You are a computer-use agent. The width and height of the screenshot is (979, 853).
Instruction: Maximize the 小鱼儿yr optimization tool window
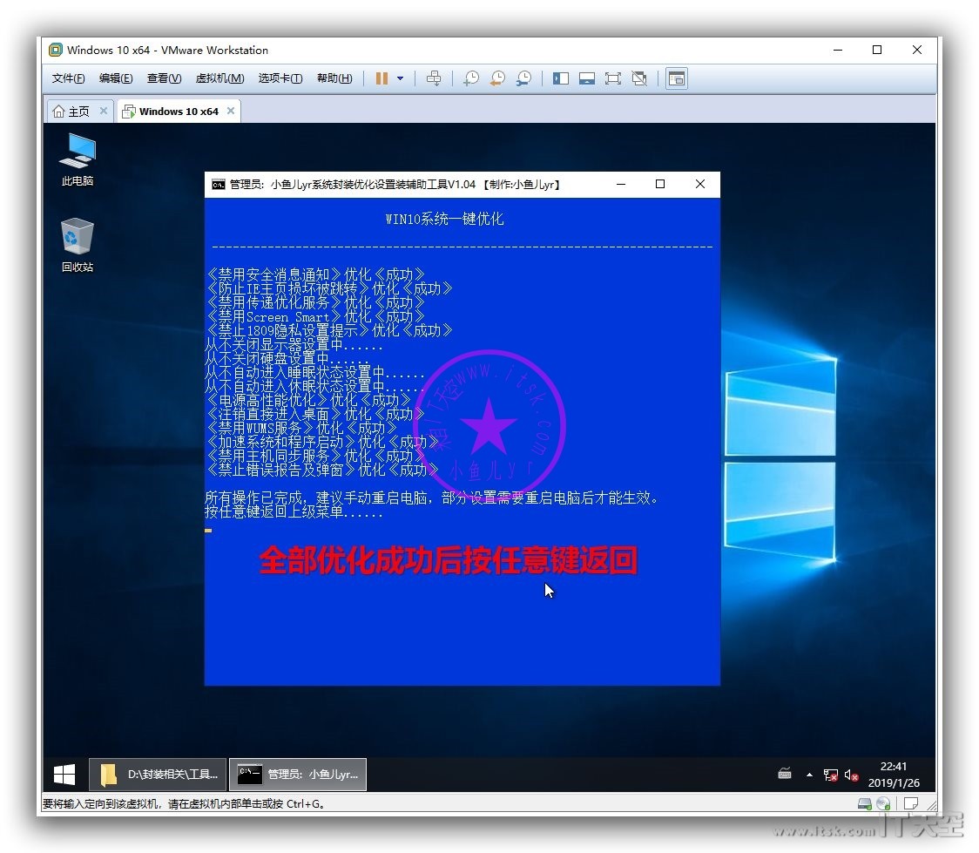coord(660,184)
